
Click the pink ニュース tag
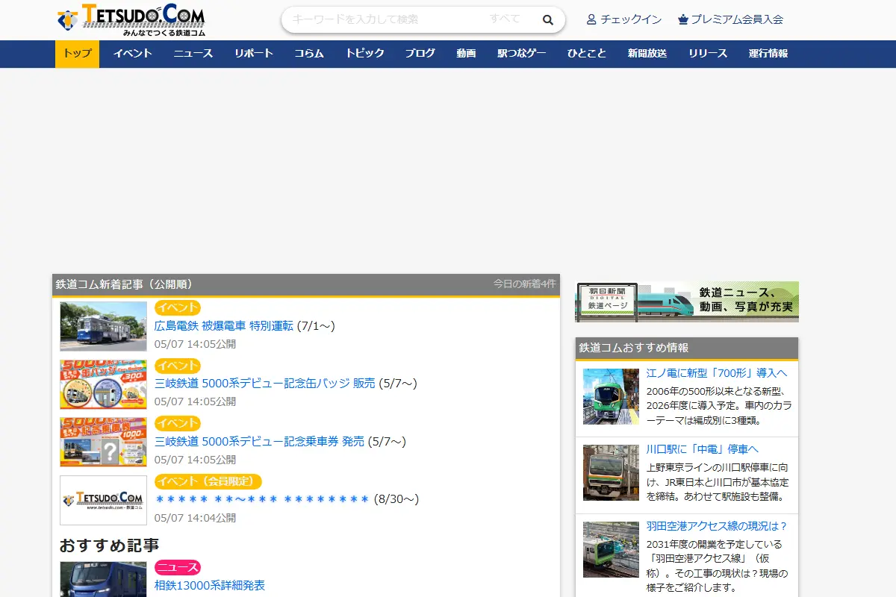(178, 568)
